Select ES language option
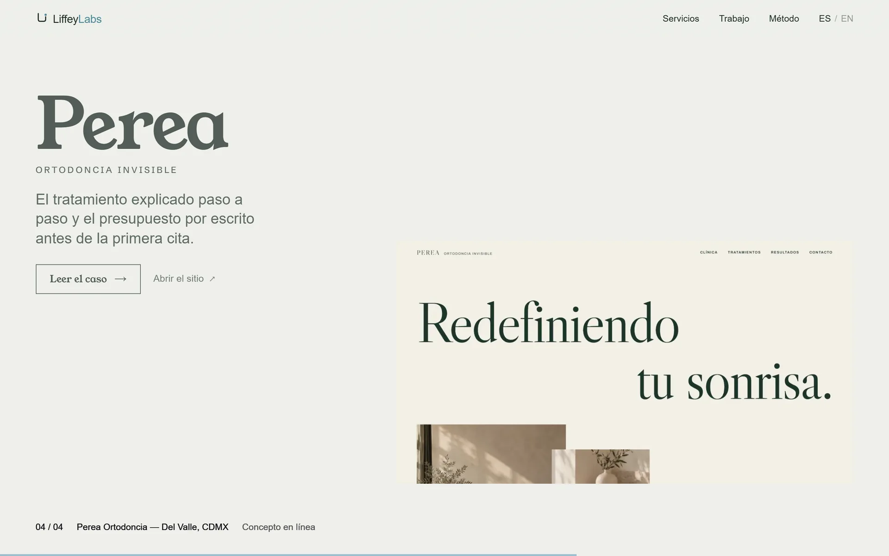This screenshot has width=889, height=556. point(825,19)
